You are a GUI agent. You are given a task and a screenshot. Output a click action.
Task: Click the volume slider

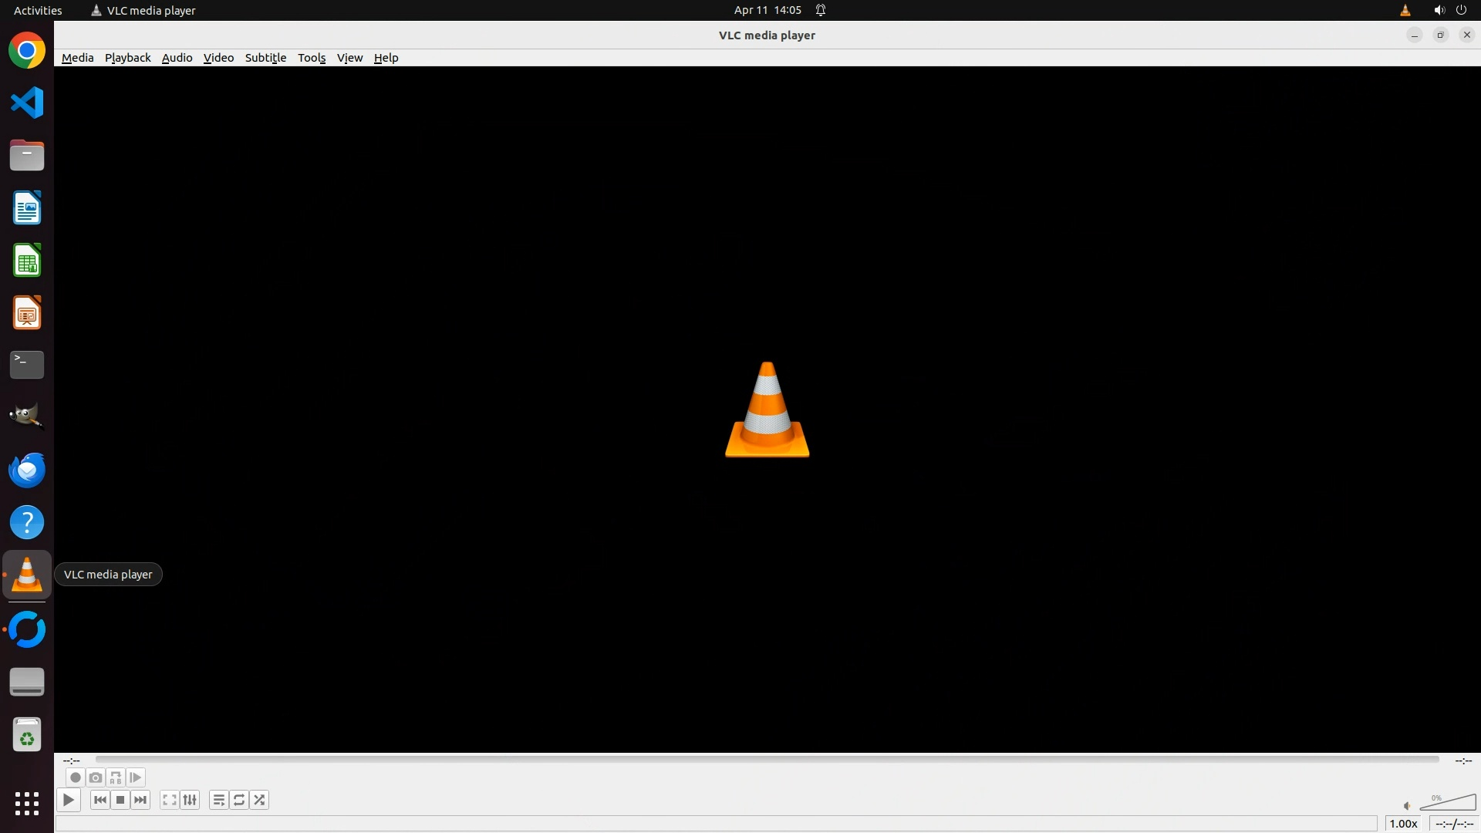click(1447, 803)
